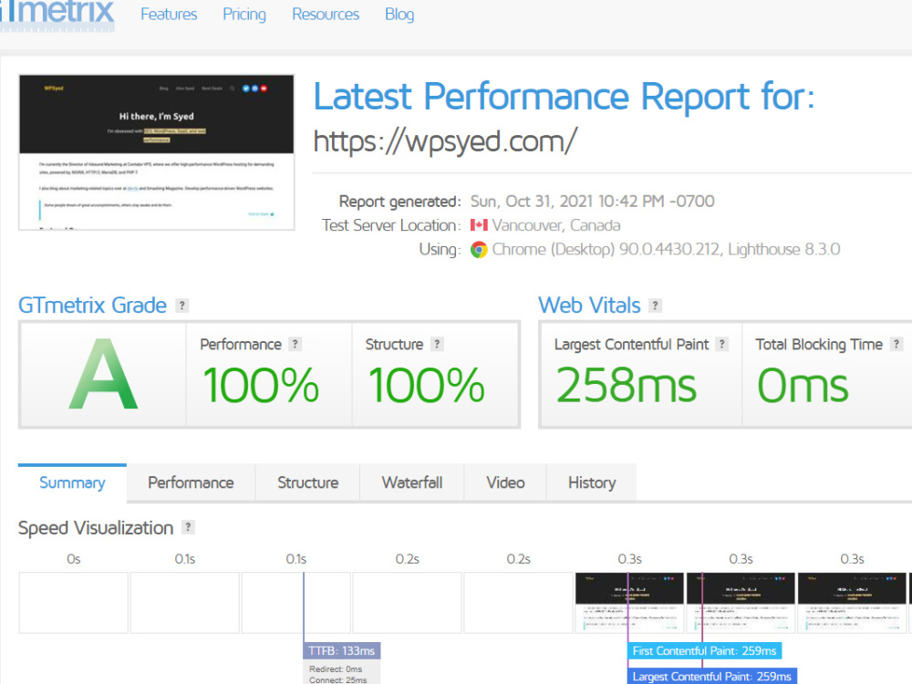Click the help icon beside GTmetrix Grade

point(182,306)
